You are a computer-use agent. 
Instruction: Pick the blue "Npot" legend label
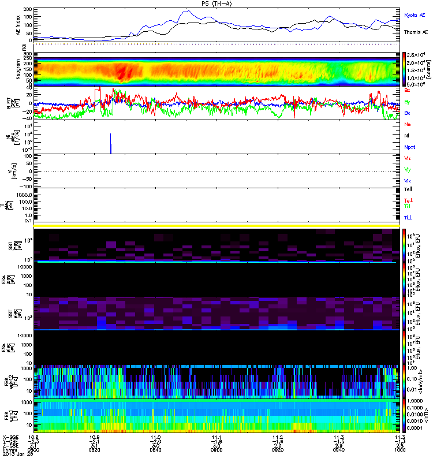tap(410, 147)
